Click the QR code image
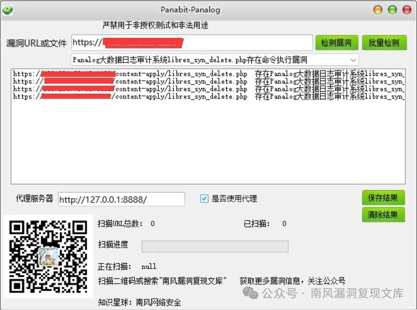The height and width of the screenshot is (310, 417). point(48,257)
